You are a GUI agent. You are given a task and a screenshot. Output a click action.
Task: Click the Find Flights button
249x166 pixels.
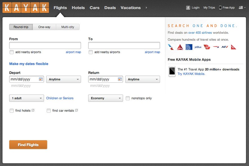click(x=28, y=145)
